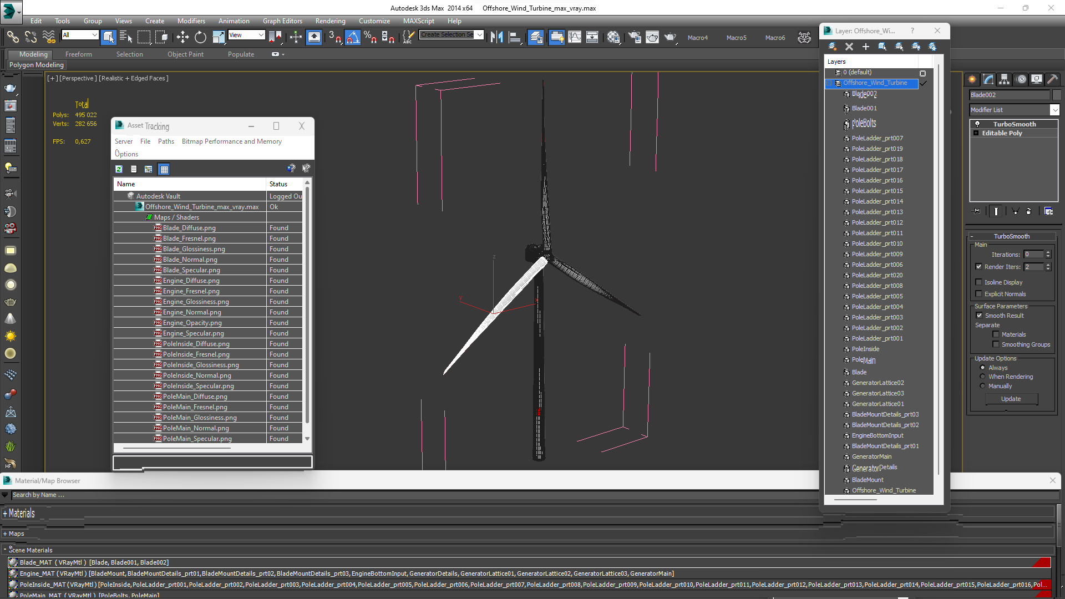Toggle the 3D Snaps button
1065x599 pixels.
tap(335, 37)
